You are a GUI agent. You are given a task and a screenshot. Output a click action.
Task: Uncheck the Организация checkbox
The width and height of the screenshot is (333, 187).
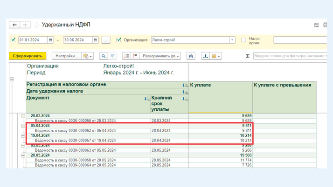point(118,40)
